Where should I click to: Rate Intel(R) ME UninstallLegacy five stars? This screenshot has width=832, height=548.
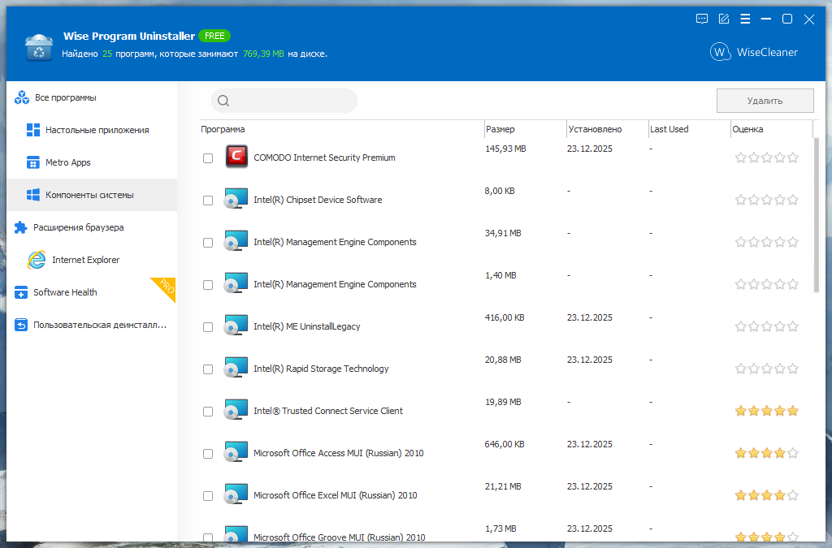(793, 326)
